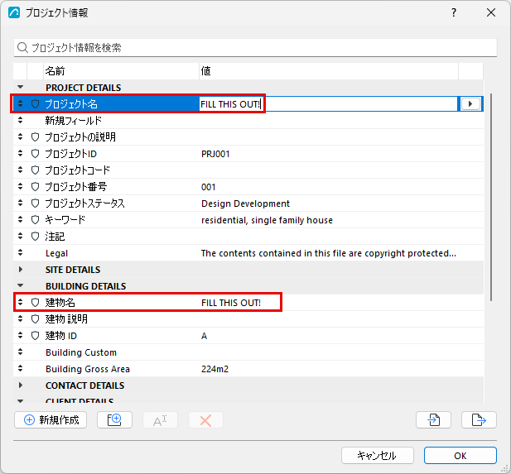Select the residential, single family house value
Screen dimensions: 511x474
[x=267, y=220]
